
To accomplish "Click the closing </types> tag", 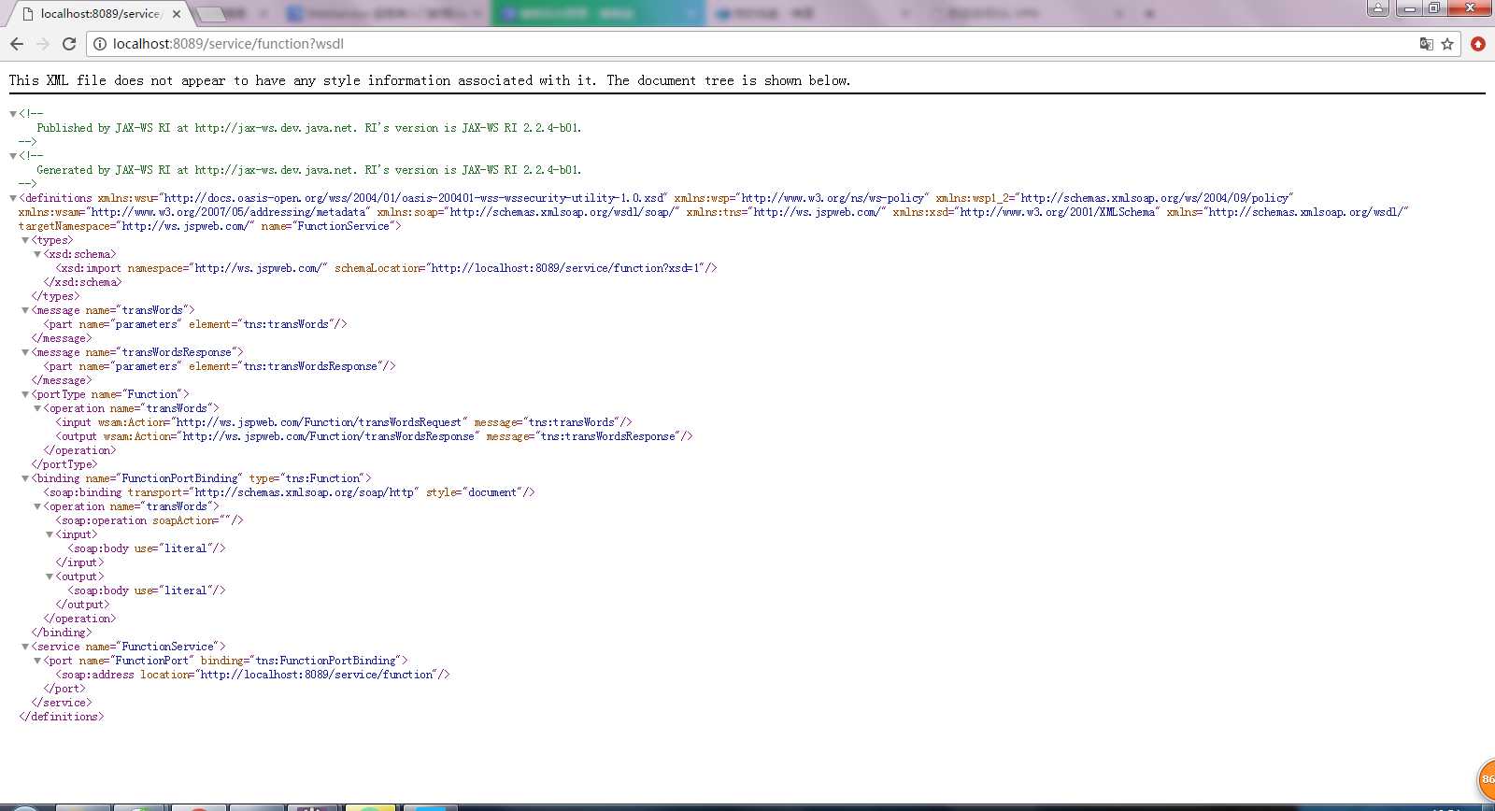I will pos(56,296).
